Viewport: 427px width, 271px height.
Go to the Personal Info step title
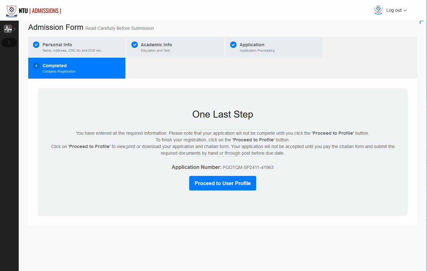[x=57, y=45]
